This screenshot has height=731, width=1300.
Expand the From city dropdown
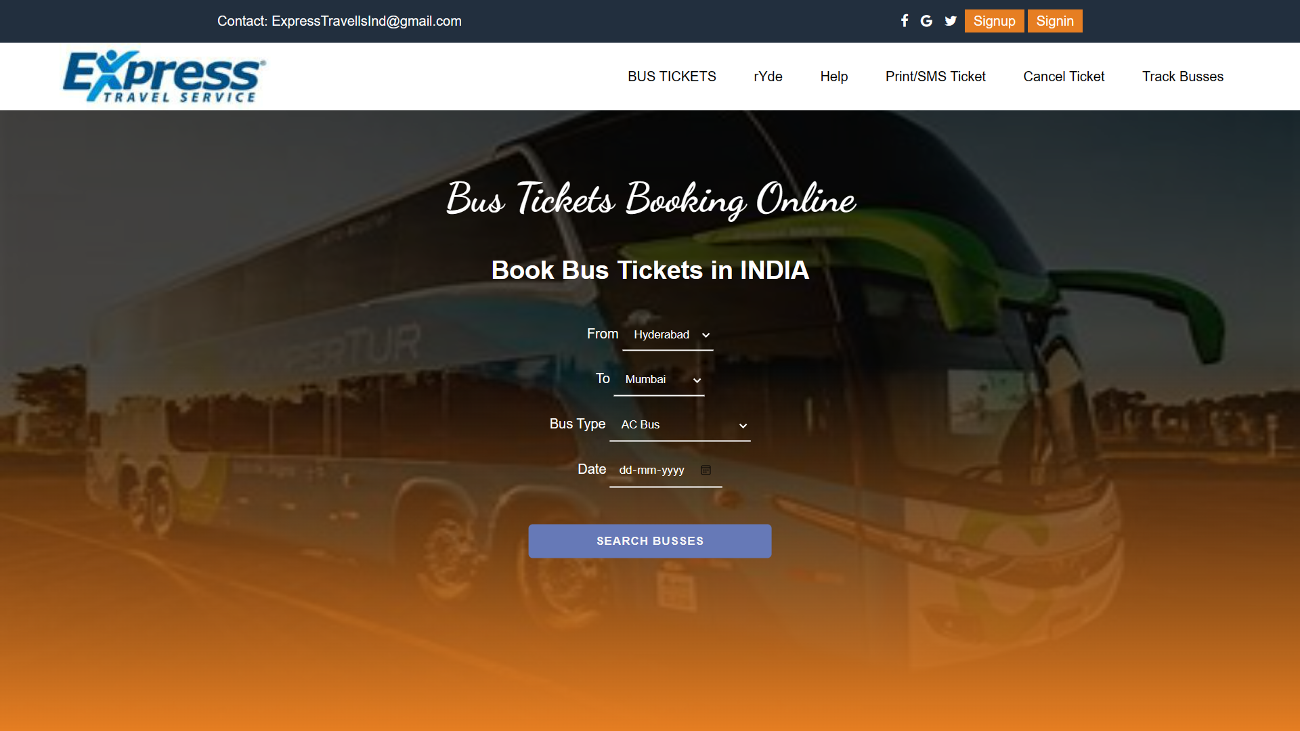(x=668, y=335)
